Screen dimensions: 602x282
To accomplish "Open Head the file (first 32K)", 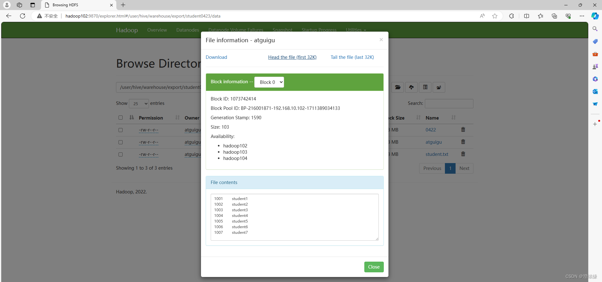I will click(292, 57).
